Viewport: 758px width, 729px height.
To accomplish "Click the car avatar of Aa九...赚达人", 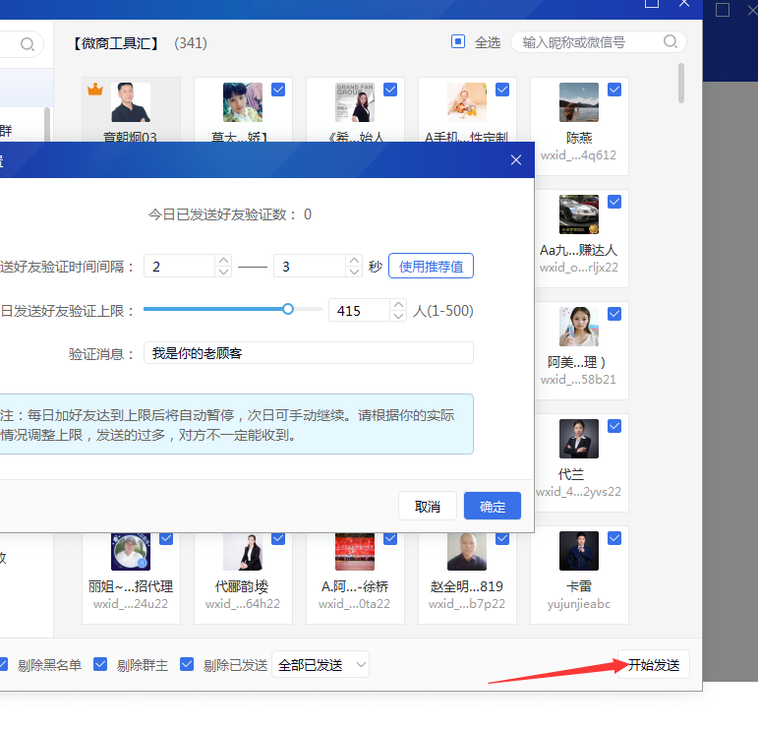I will coord(579,214).
